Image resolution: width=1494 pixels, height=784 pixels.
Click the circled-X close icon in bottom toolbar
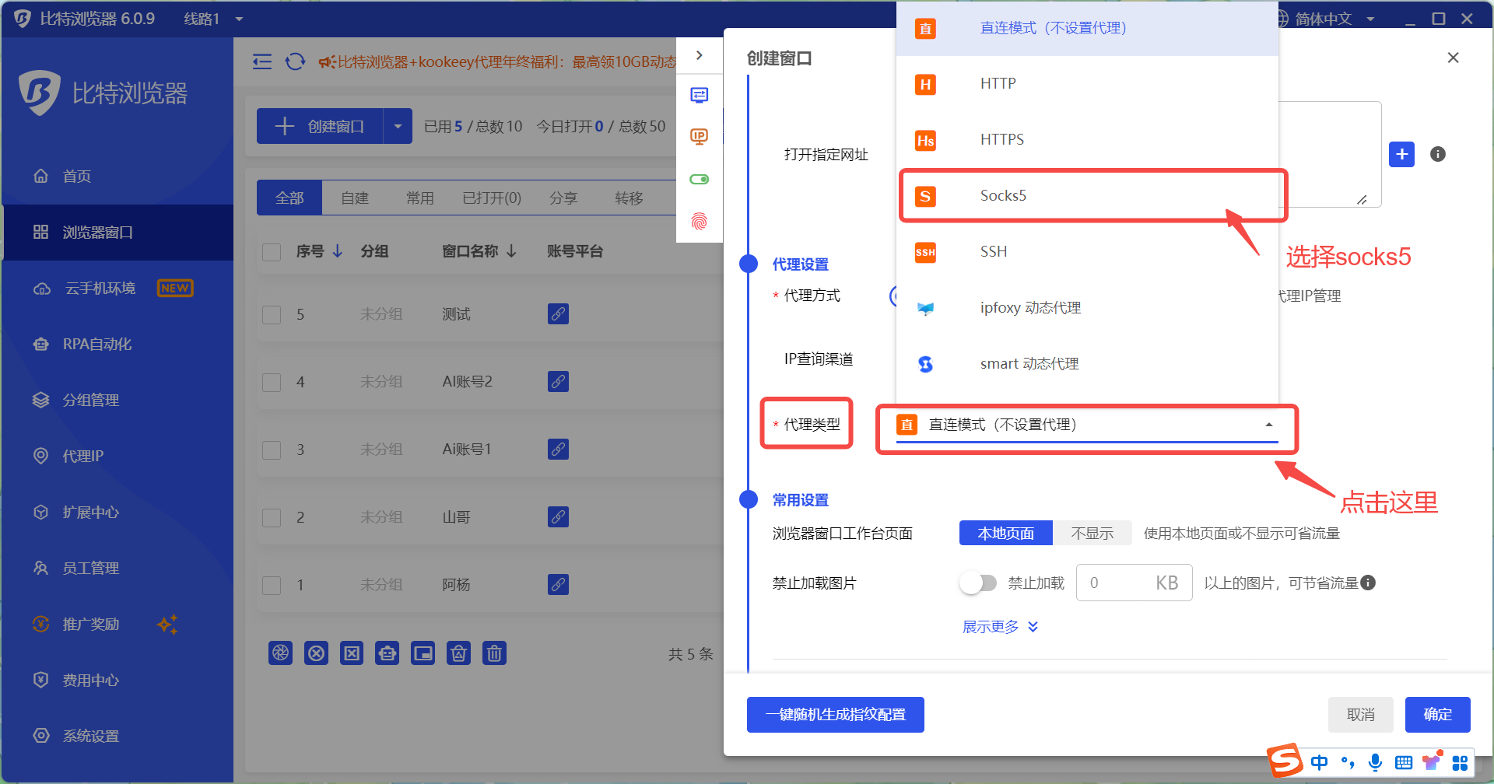316,653
